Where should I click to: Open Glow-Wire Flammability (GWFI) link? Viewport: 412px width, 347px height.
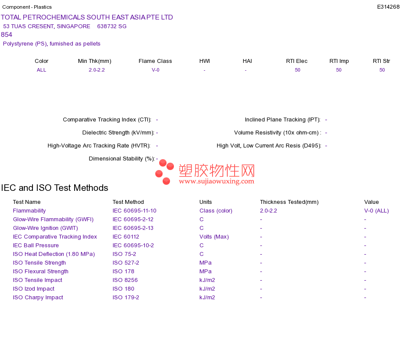[53, 219]
